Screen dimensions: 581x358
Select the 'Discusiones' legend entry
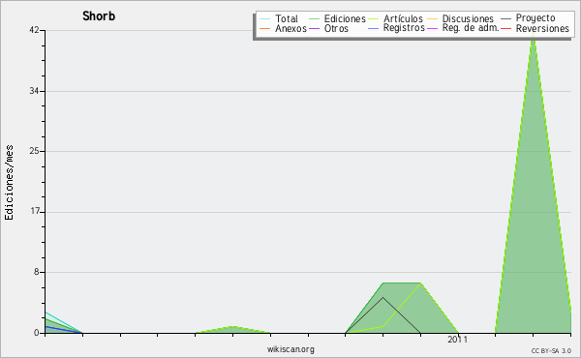coord(468,18)
